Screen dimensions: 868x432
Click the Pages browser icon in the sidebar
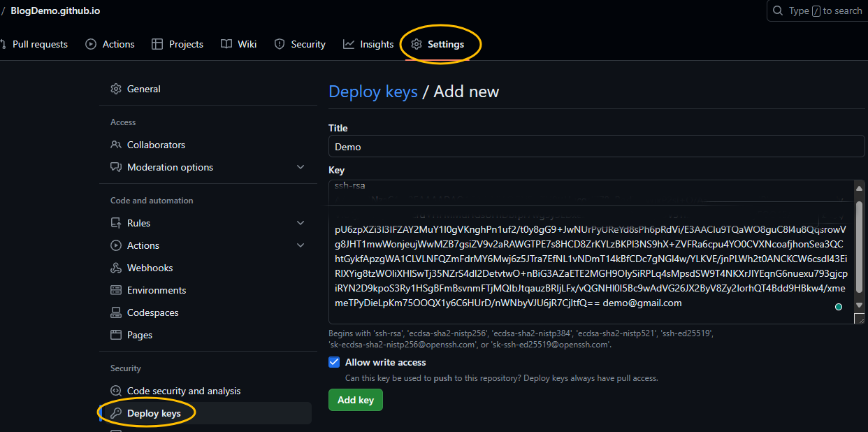click(x=116, y=335)
